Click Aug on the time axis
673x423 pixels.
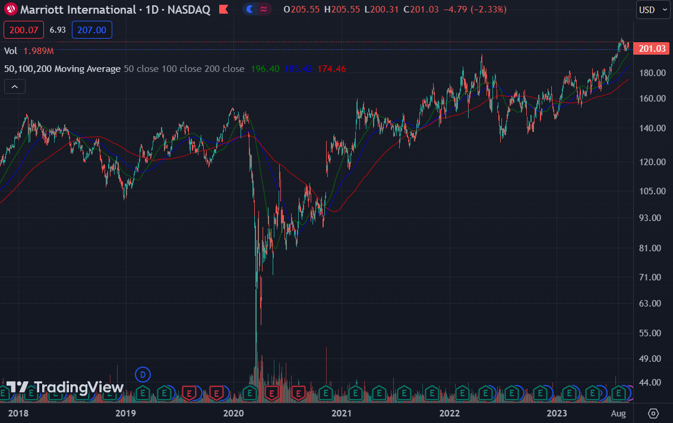pyautogui.click(x=618, y=413)
